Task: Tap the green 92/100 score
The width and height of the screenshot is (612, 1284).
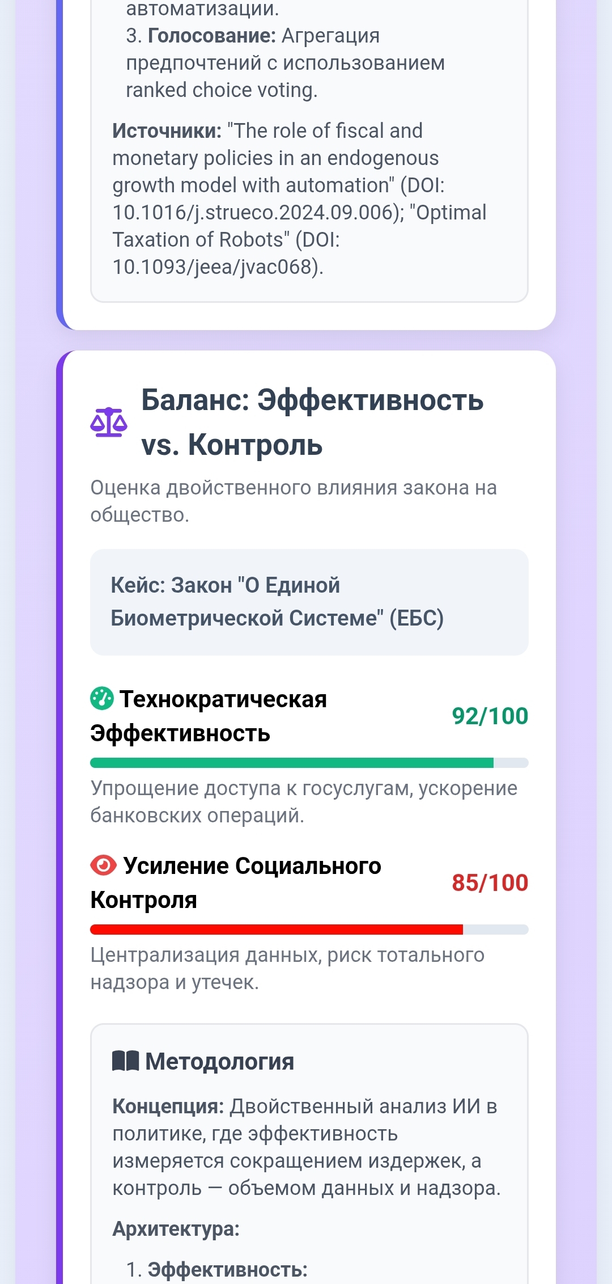Action: tap(490, 716)
